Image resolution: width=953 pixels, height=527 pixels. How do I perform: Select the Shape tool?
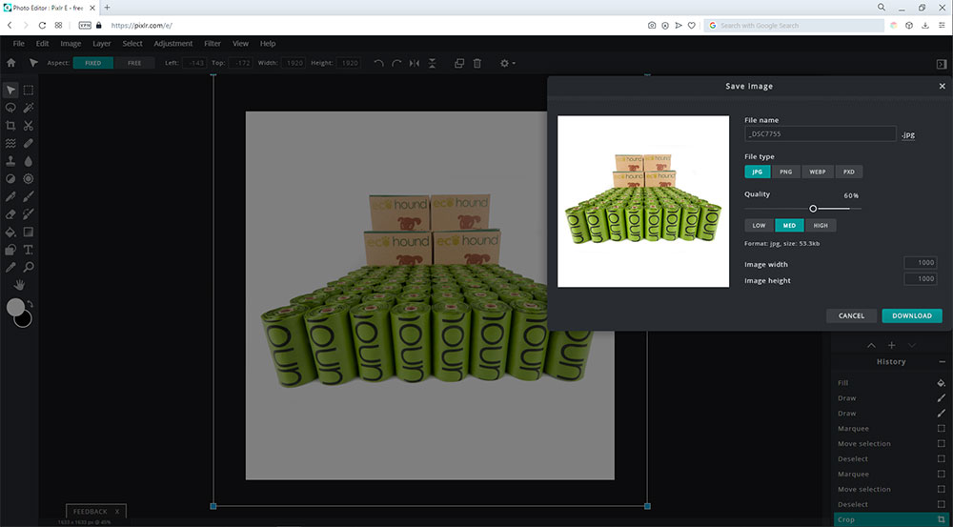click(10, 250)
